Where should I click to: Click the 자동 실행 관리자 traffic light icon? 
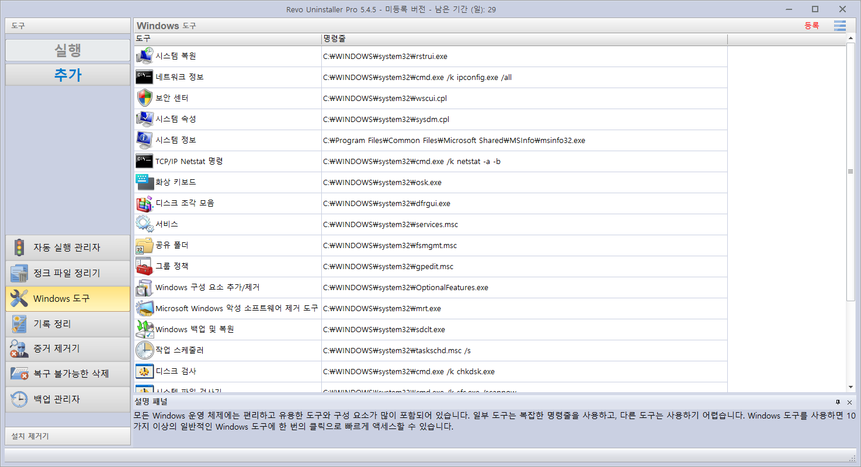click(x=19, y=248)
